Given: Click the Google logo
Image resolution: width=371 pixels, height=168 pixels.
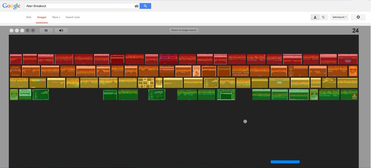Looking at the screenshot, I should (x=12, y=6).
